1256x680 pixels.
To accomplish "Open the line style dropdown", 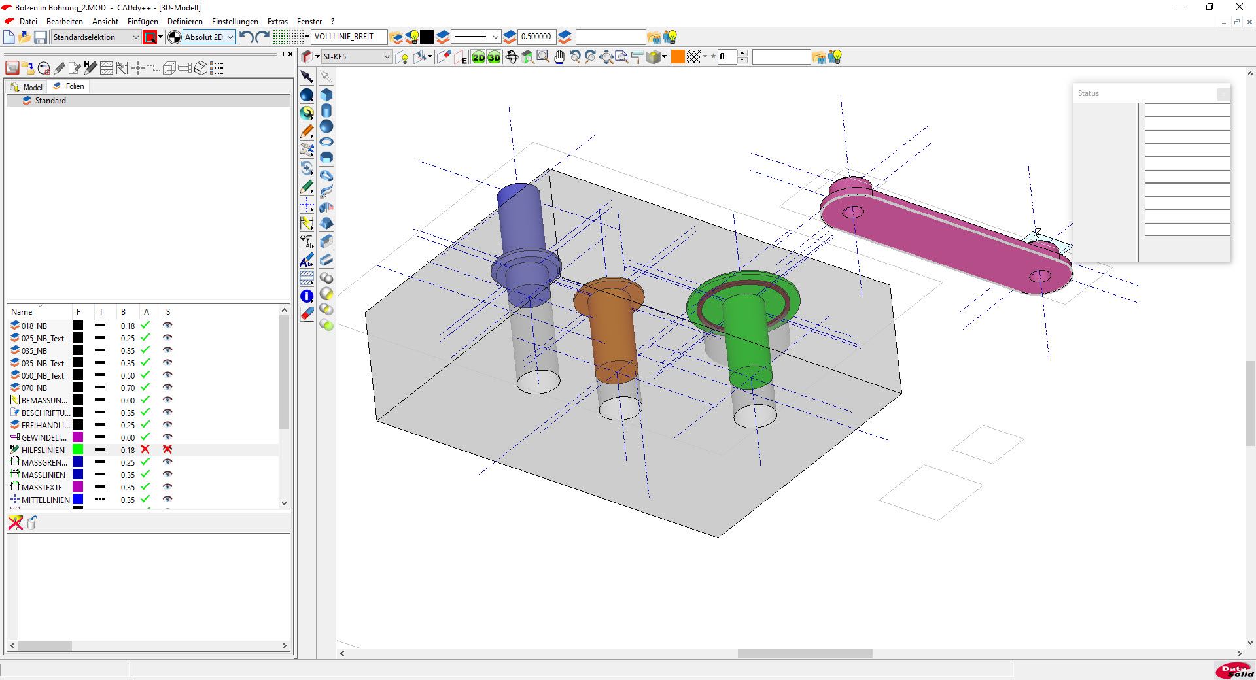I will pos(476,37).
